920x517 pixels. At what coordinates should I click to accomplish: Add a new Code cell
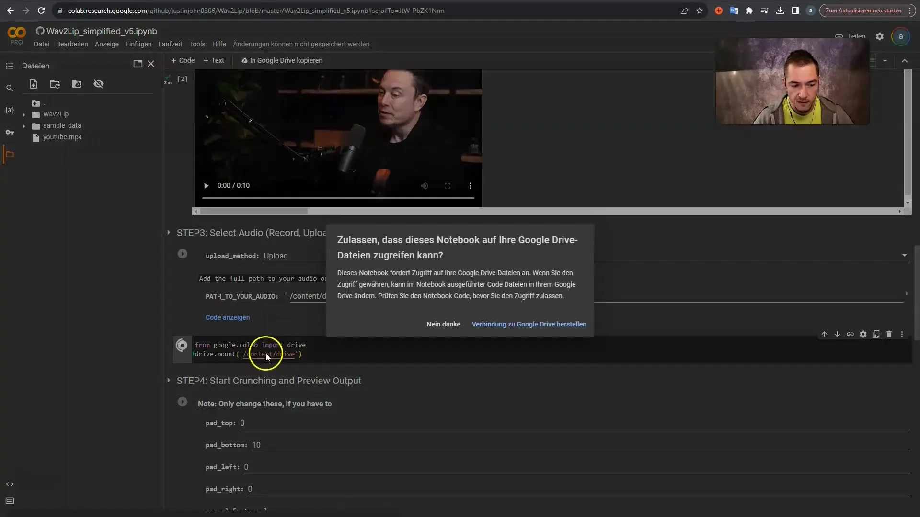[183, 60]
